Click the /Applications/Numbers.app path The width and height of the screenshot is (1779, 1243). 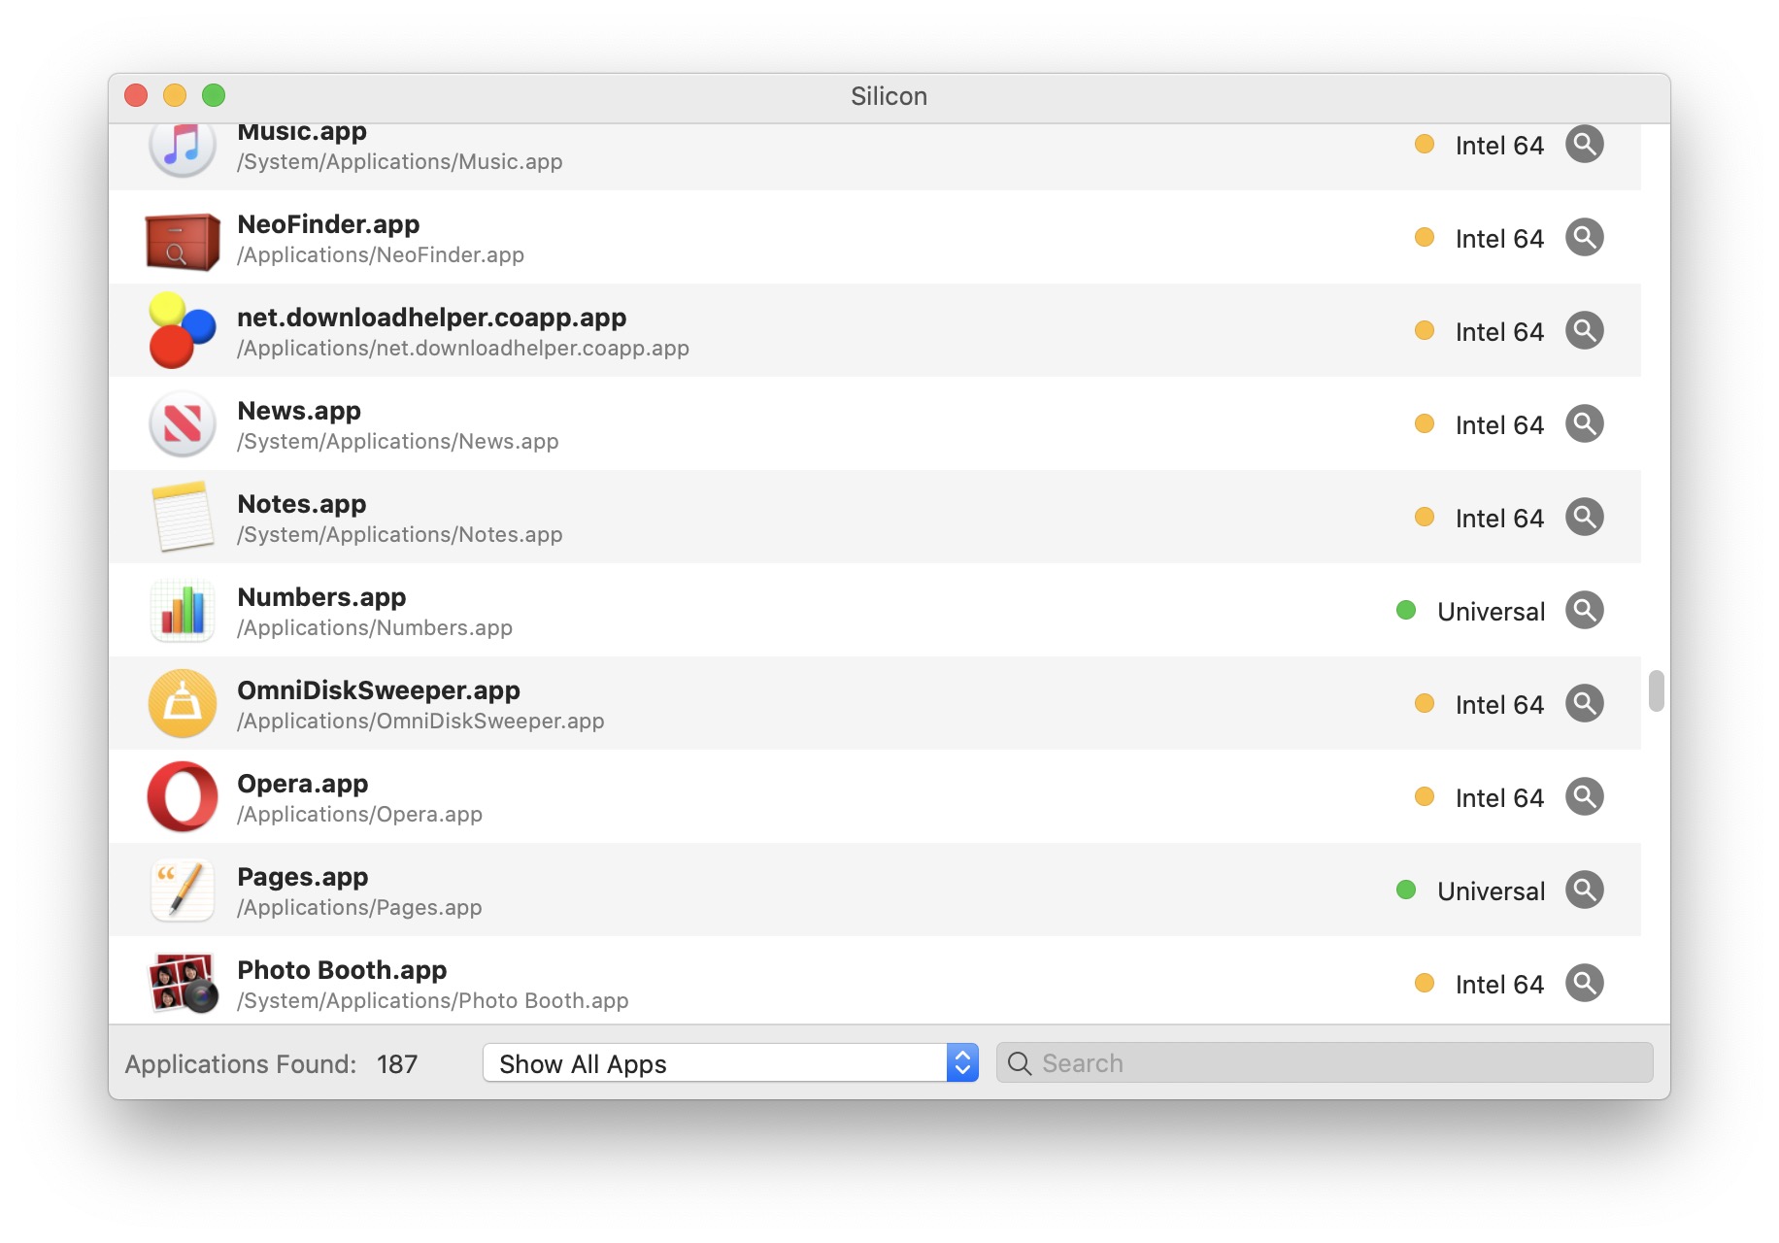tap(375, 628)
